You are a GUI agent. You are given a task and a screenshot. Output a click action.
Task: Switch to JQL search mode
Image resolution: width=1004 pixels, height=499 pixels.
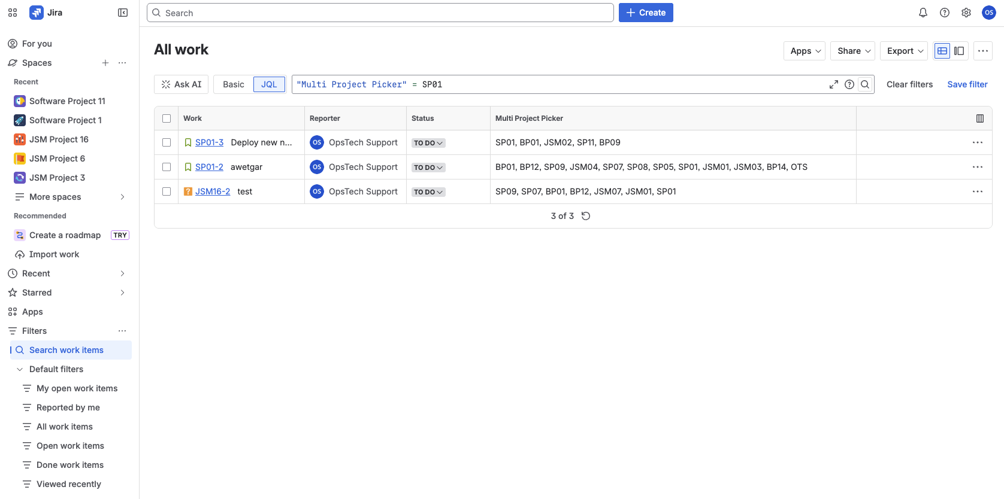pos(269,84)
